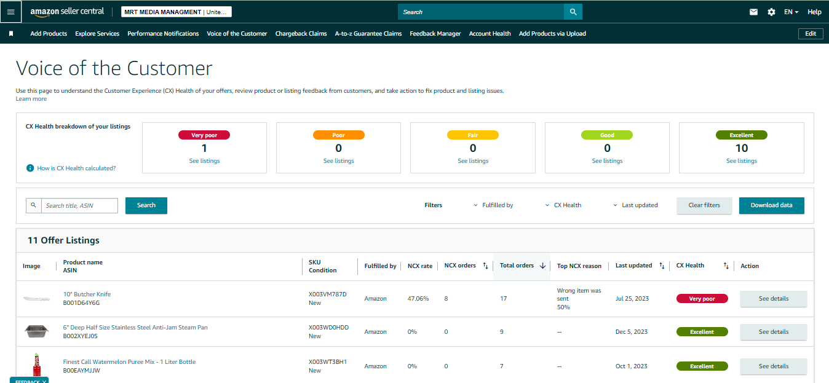Open A-to-z Guarantee Claims

[x=368, y=34]
